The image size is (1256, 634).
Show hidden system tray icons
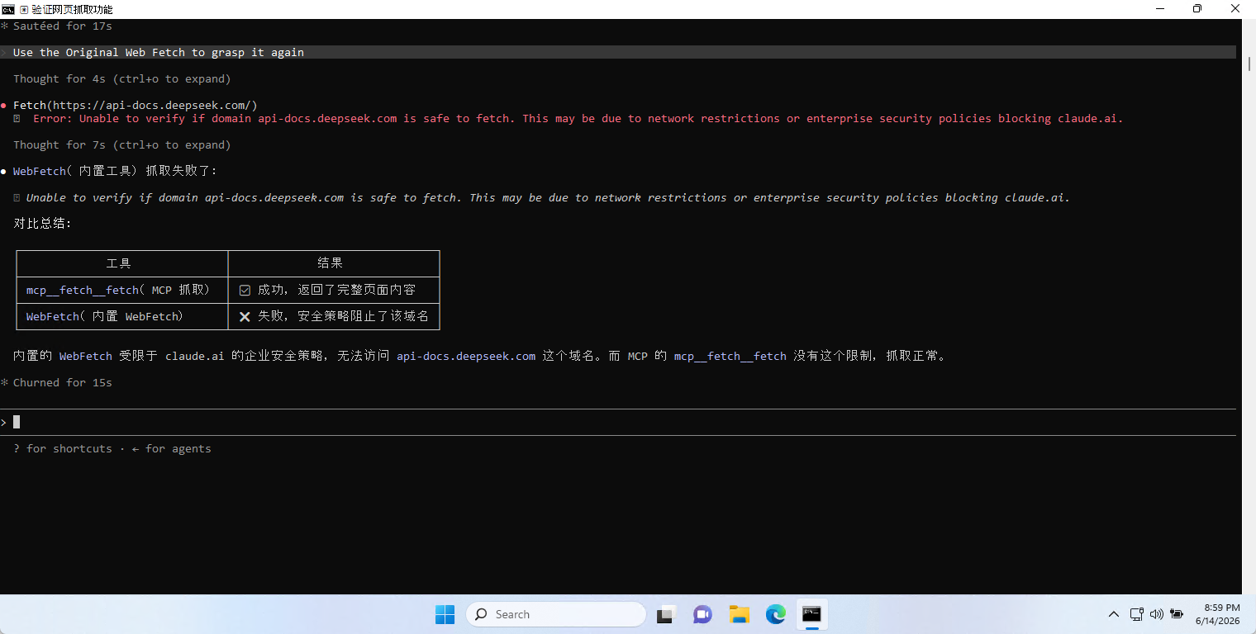(1114, 614)
